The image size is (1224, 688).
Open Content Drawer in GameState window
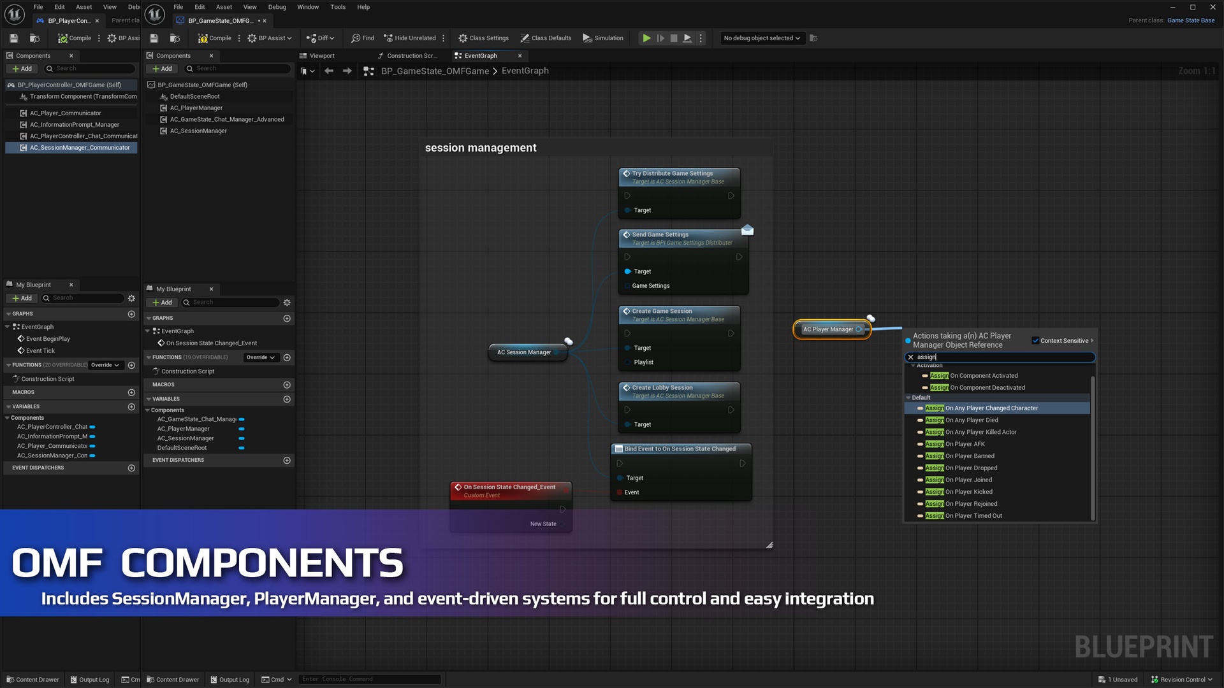tap(173, 680)
